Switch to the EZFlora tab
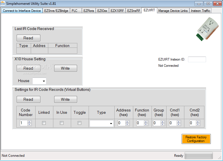 coord(89,11)
